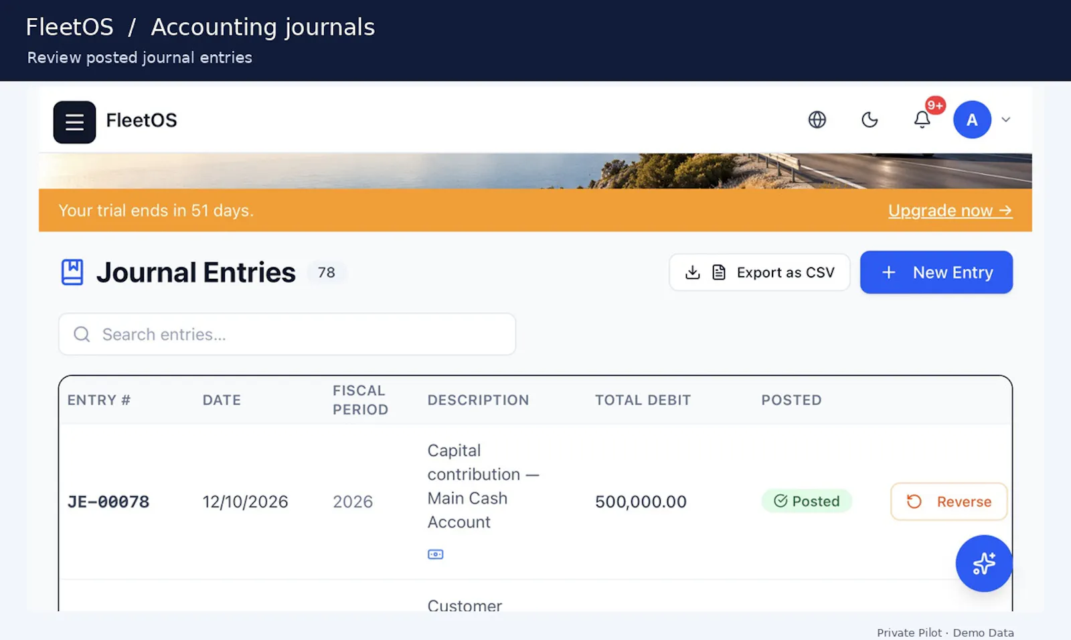The height and width of the screenshot is (640, 1071).
Task: Open entry JE-00078
Action: [x=108, y=502]
